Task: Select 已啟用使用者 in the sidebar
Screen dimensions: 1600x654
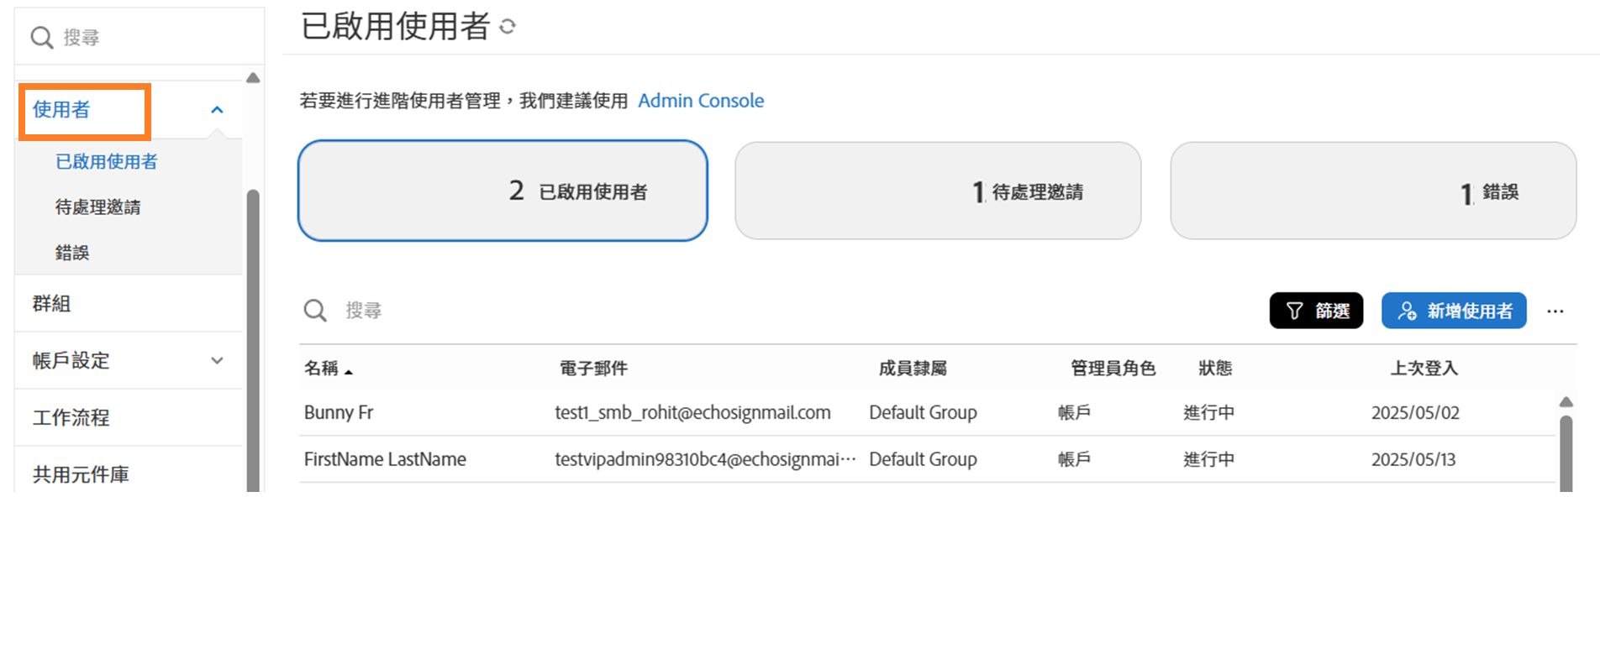Action: click(x=107, y=162)
